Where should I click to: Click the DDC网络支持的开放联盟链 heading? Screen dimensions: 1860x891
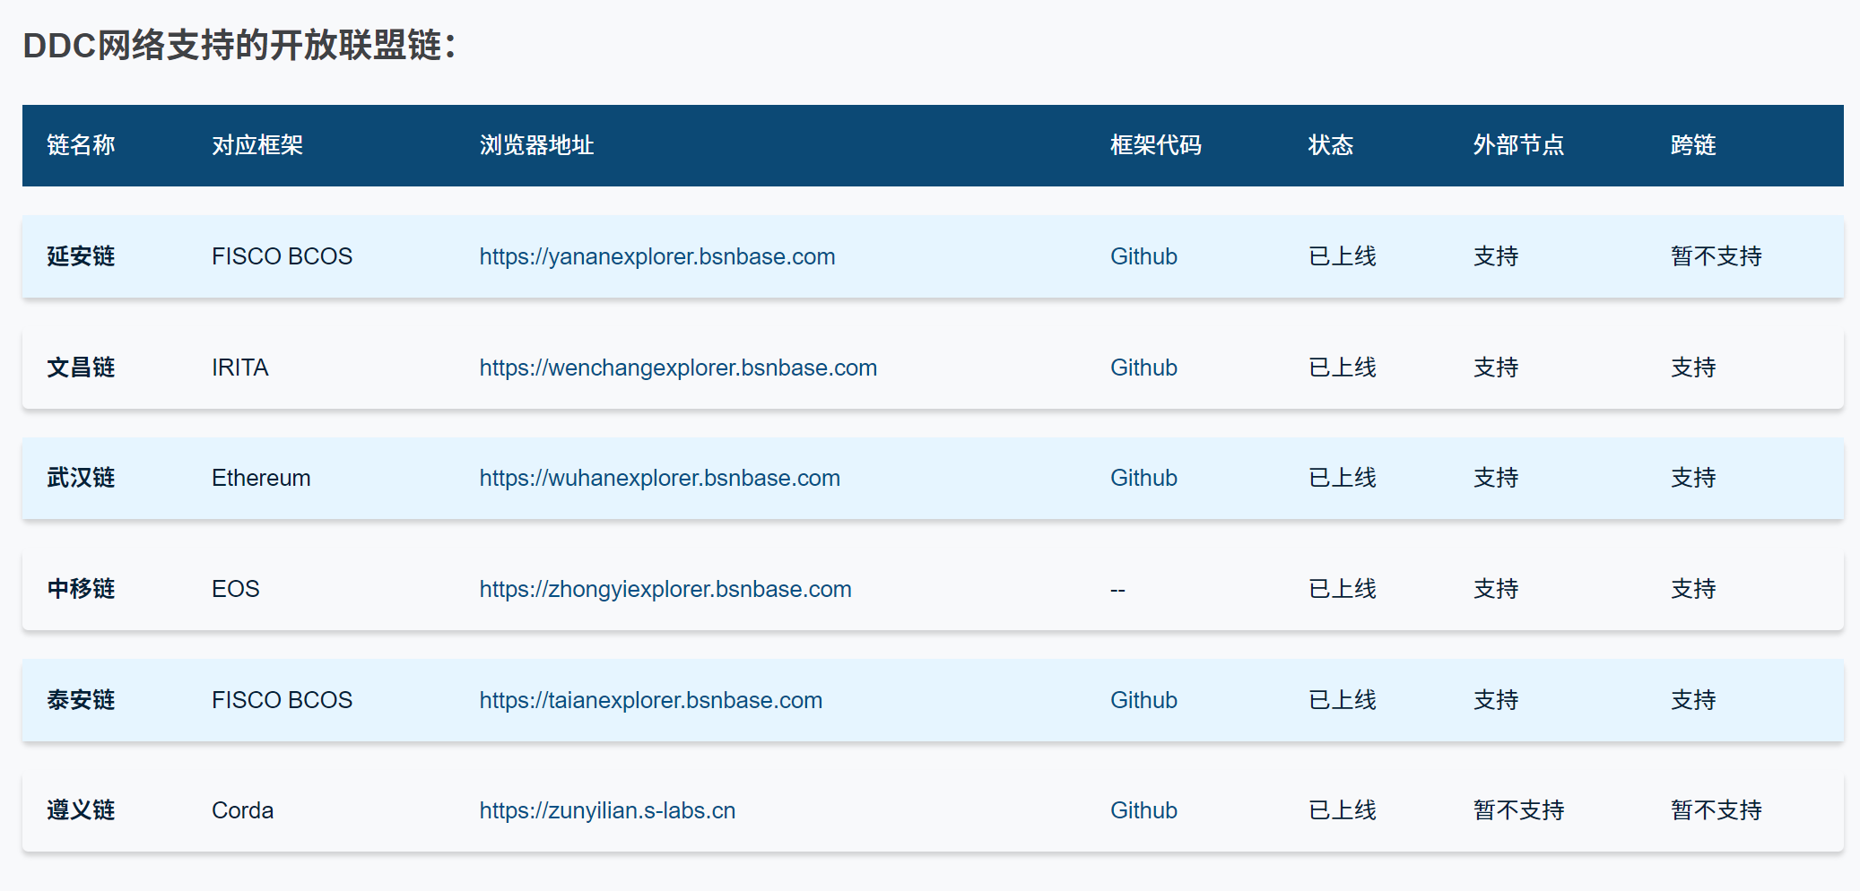tap(239, 45)
